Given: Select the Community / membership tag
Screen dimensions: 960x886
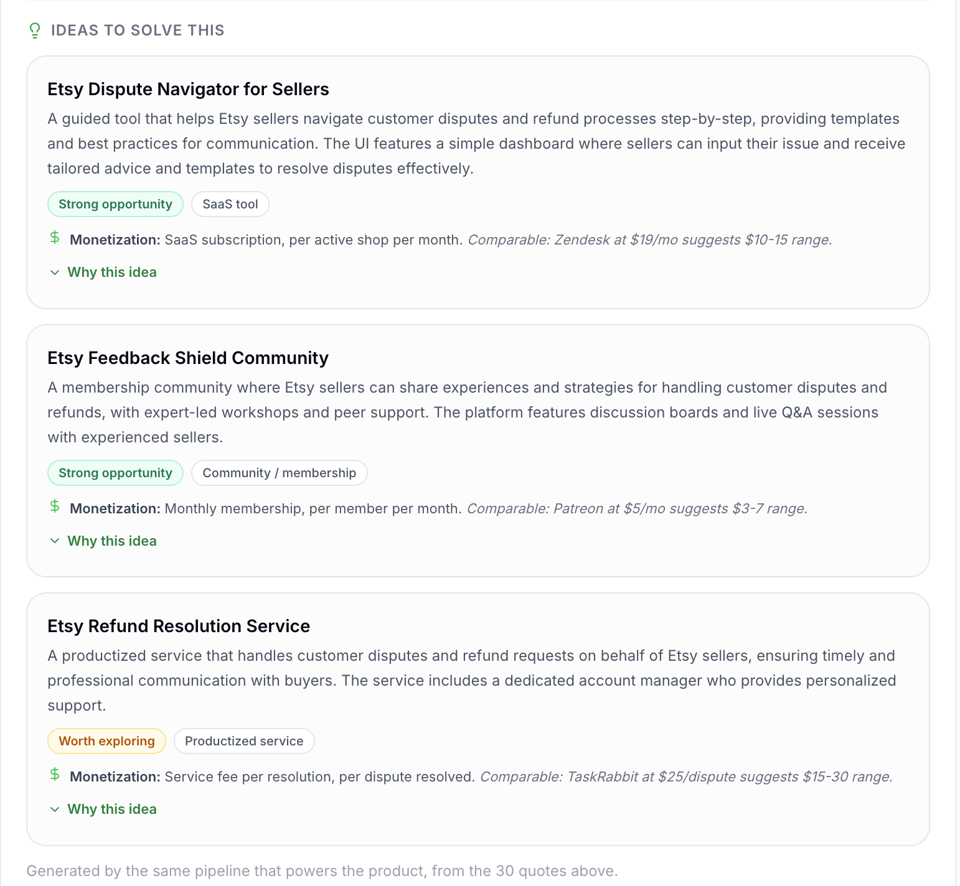Looking at the screenshot, I should click(280, 473).
